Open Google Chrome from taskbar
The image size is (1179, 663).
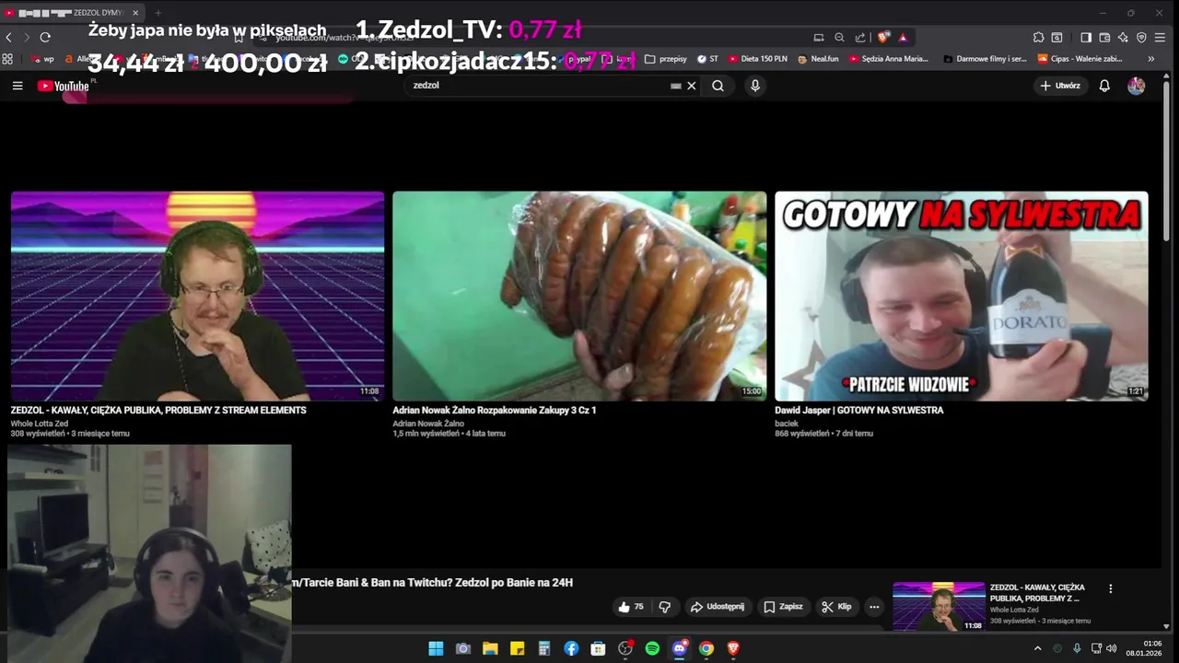(x=706, y=648)
